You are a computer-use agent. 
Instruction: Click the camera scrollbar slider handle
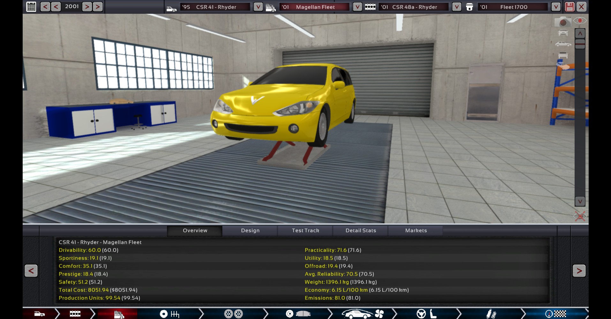point(580,44)
